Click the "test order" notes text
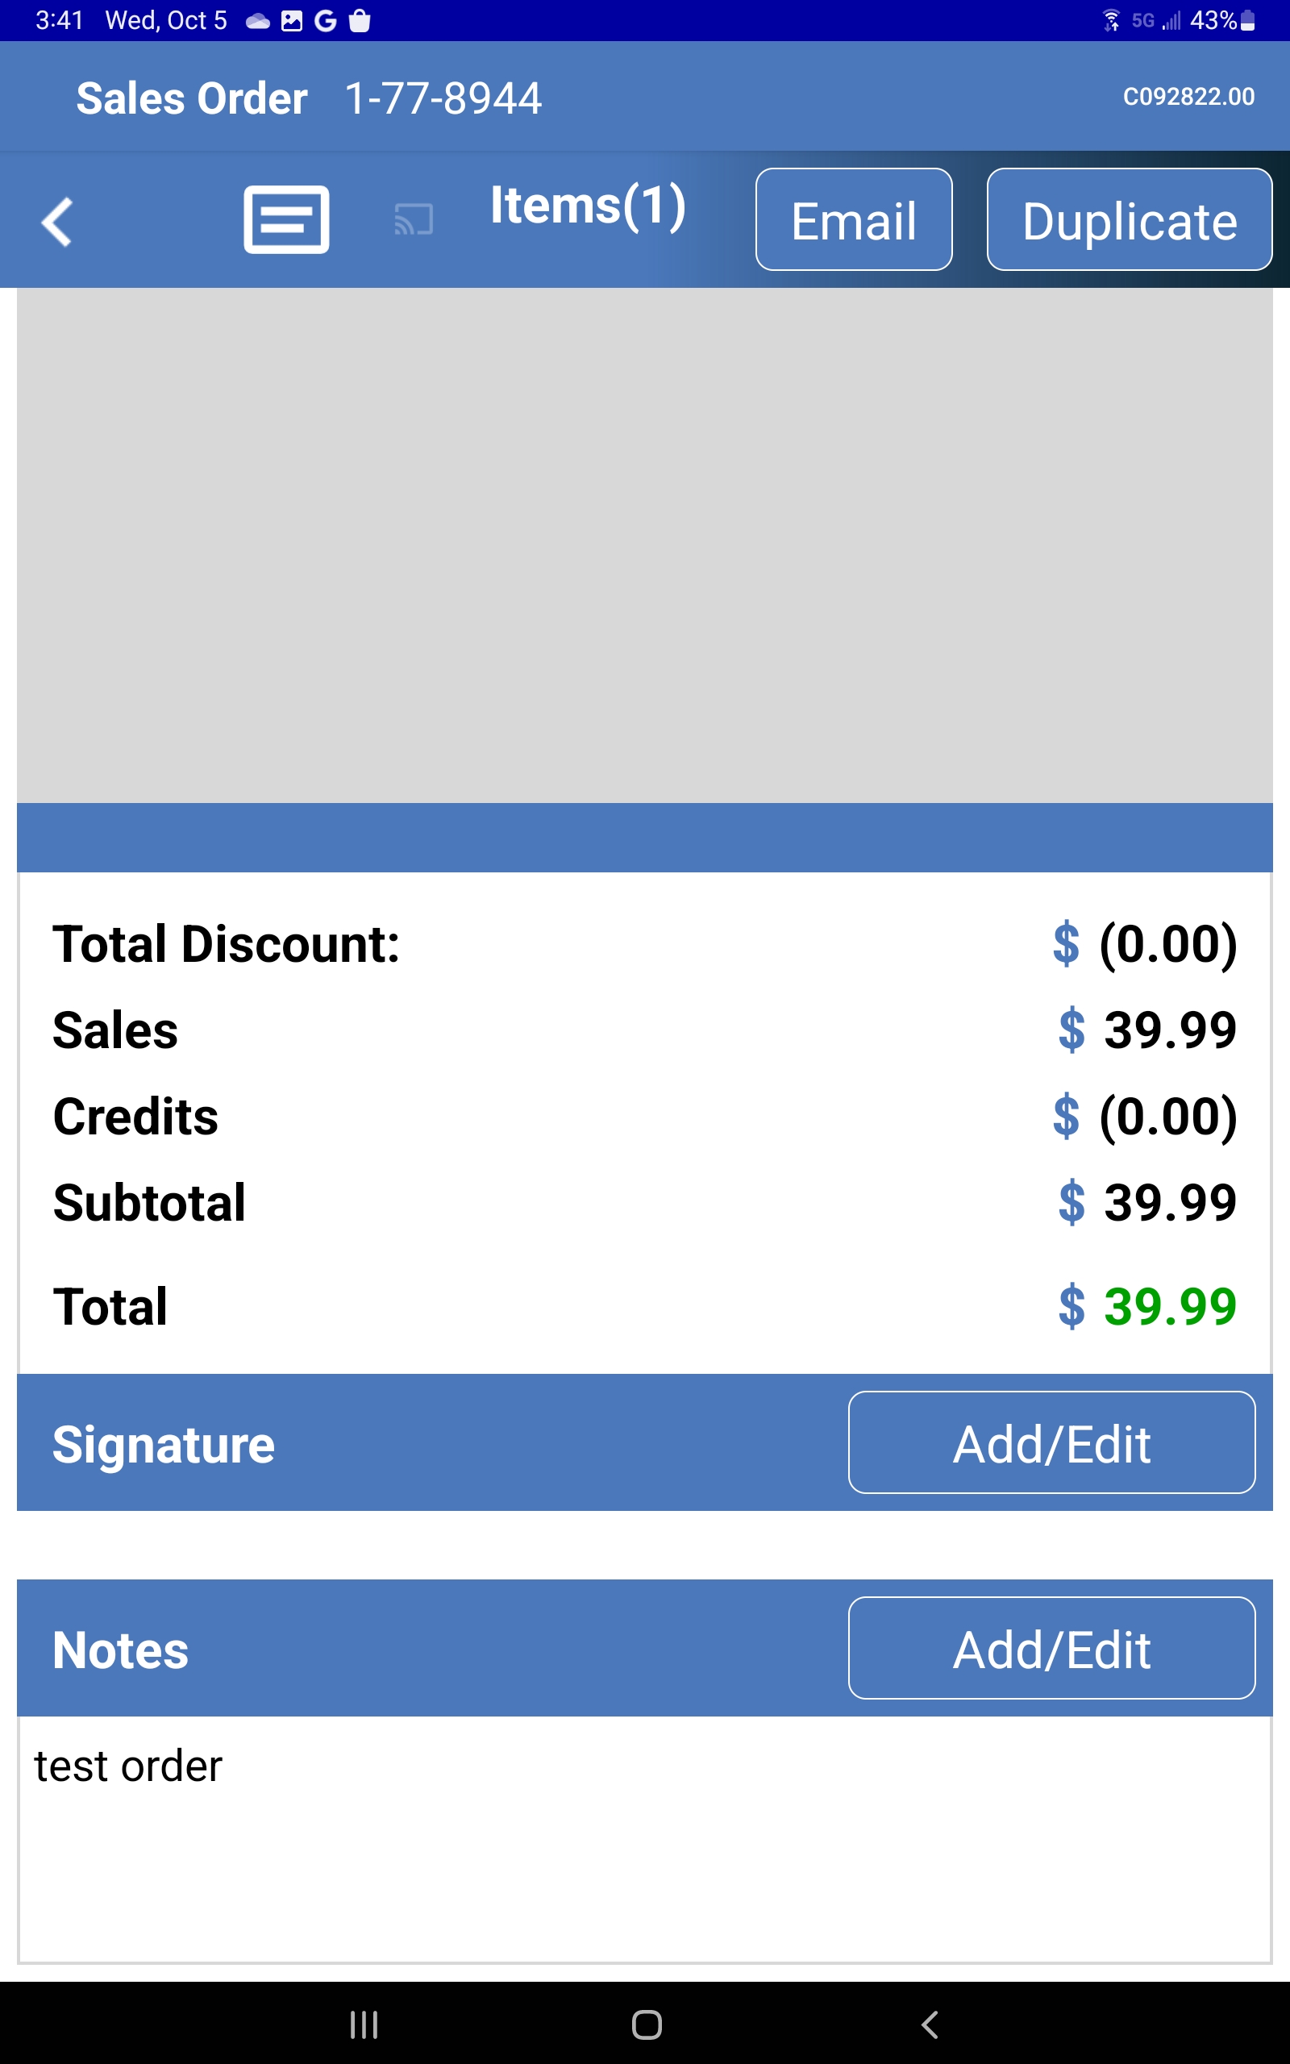1290x2064 pixels. 128,1766
